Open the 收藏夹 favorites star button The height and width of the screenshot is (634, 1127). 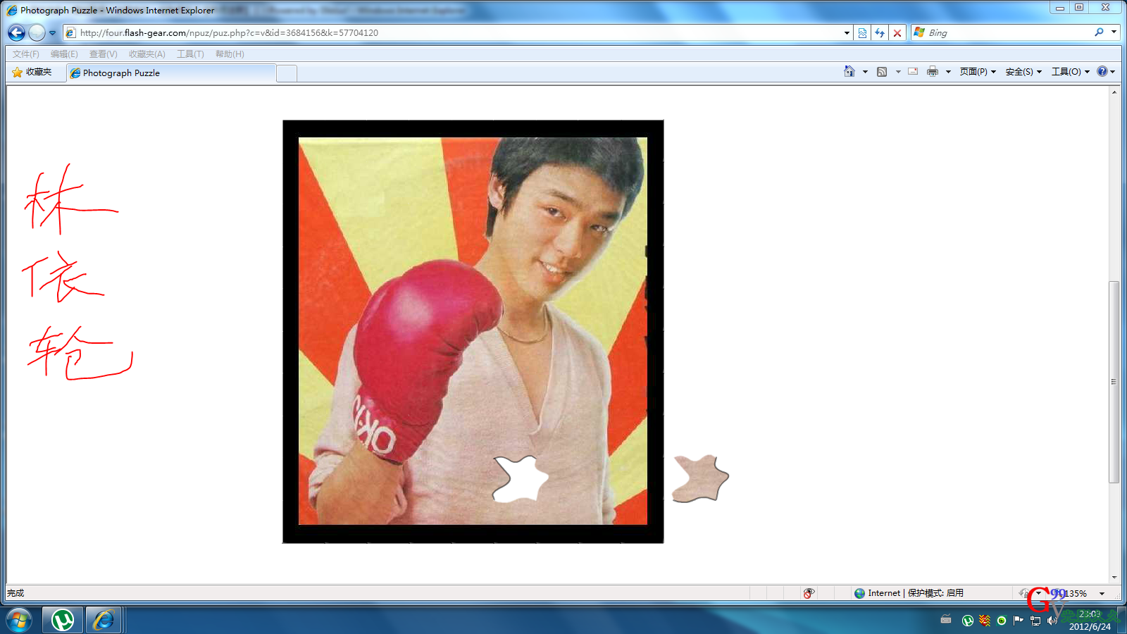pyautogui.click(x=32, y=72)
